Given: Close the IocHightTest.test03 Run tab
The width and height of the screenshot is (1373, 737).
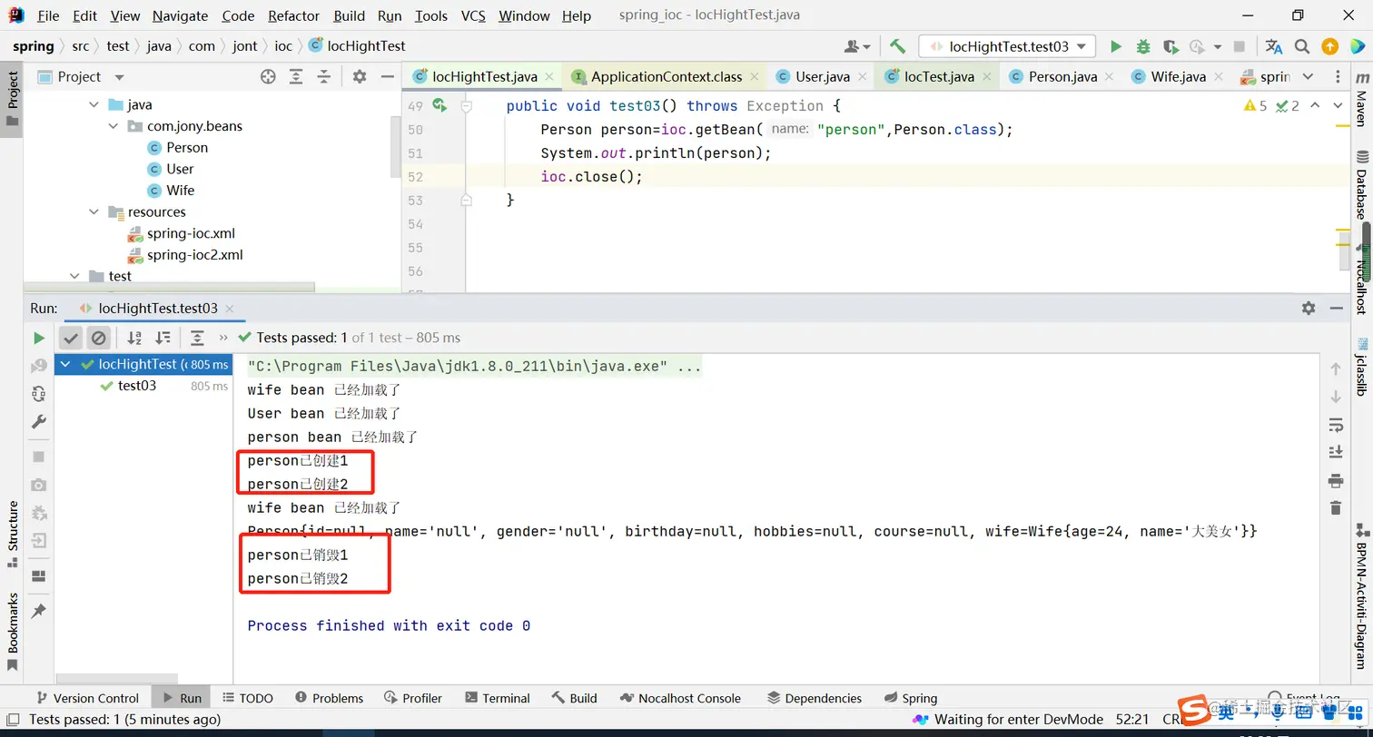Looking at the screenshot, I should [229, 309].
